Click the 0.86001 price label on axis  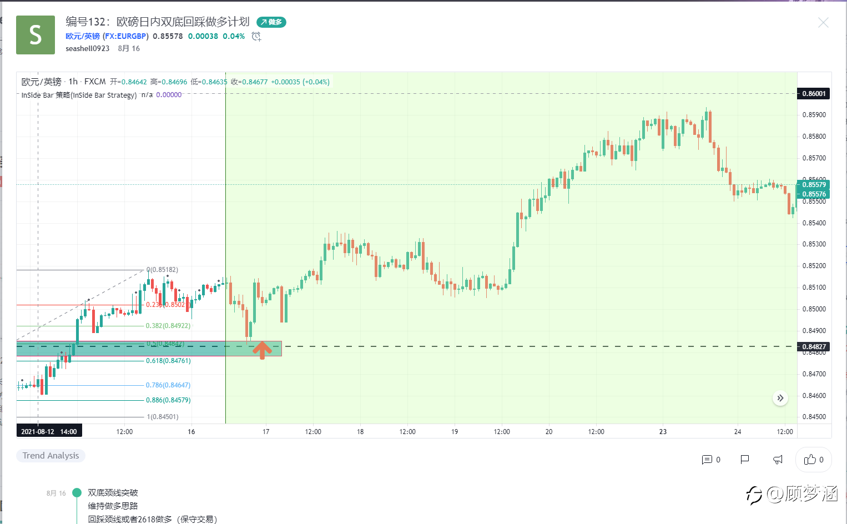coord(814,94)
